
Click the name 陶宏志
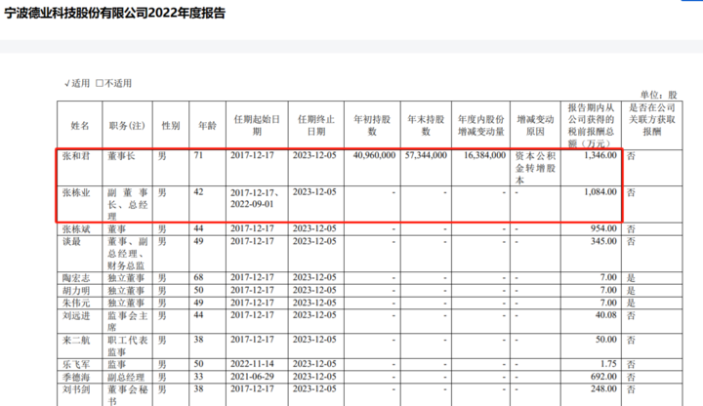pyautogui.click(x=76, y=278)
